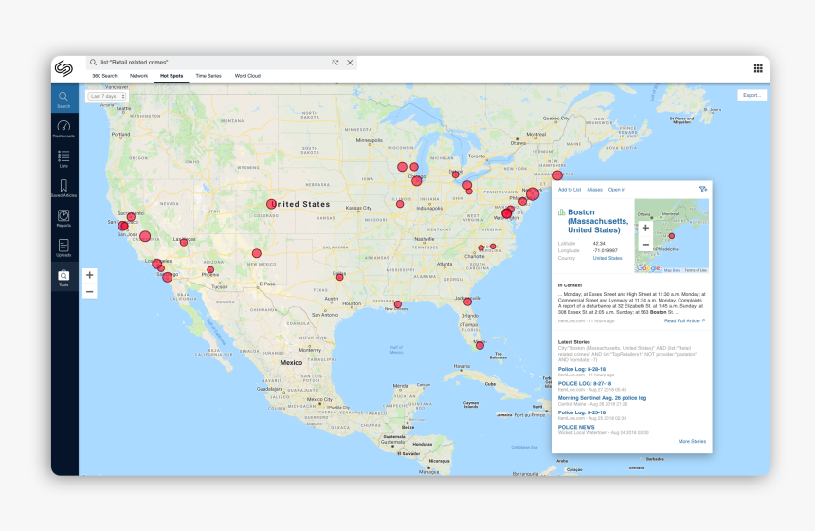815x531 pixels.
Task: Open the Reports sidebar icon
Action: pyautogui.click(x=63, y=217)
